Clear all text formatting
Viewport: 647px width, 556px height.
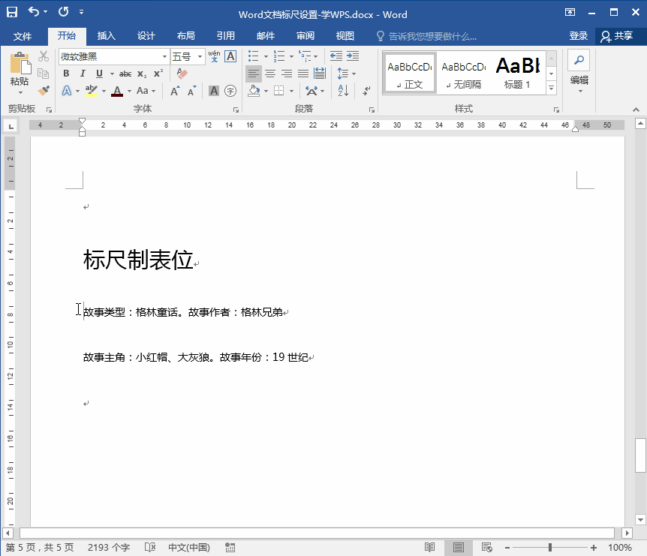182,74
